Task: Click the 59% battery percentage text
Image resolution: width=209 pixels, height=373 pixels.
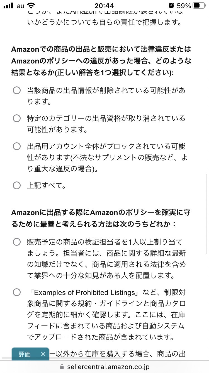Action: 184,6
